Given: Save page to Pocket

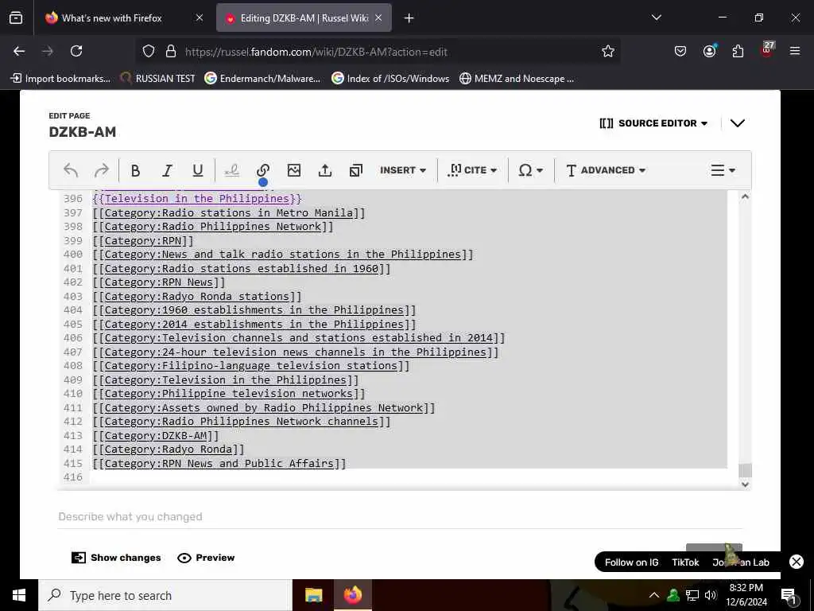Looking at the screenshot, I should tap(680, 51).
